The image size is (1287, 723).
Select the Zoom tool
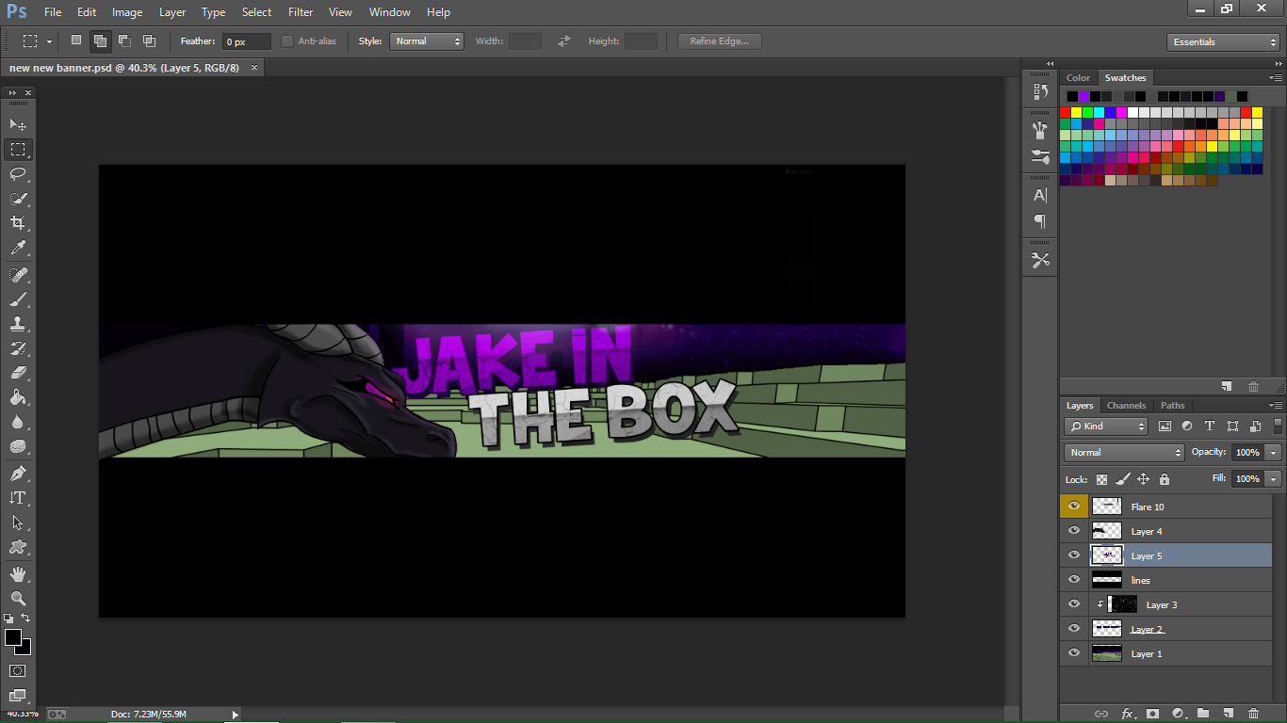point(18,598)
